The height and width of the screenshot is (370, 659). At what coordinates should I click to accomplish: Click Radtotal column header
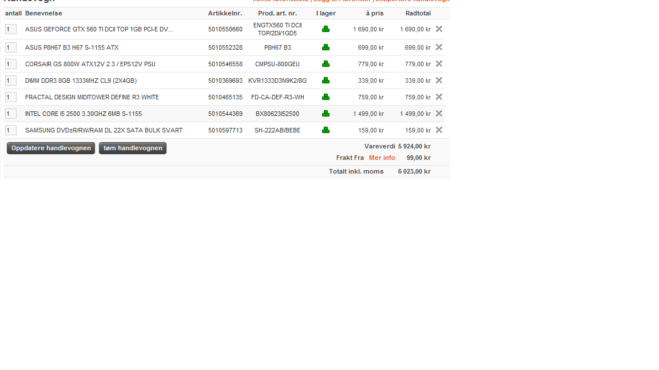click(418, 14)
